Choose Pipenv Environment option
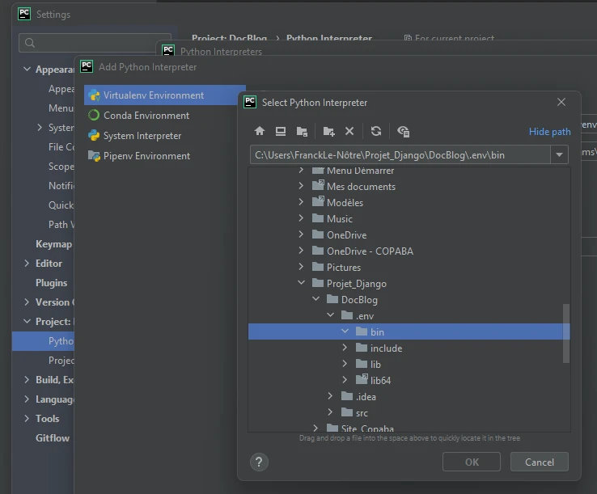Image resolution: width=597 pixels, height=494 pixels. [146, 156]
